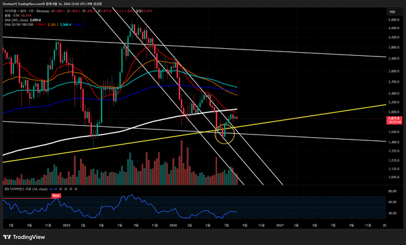Click the red EMA value 1,994.9

[41, 25]
